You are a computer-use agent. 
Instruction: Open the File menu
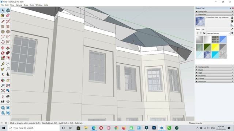pyautogui.click(x=2, y=5)
